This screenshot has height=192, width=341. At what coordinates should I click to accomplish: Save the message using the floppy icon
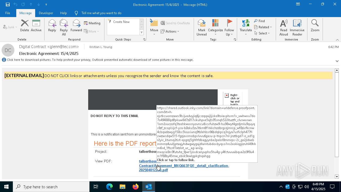tap(7, 4)
